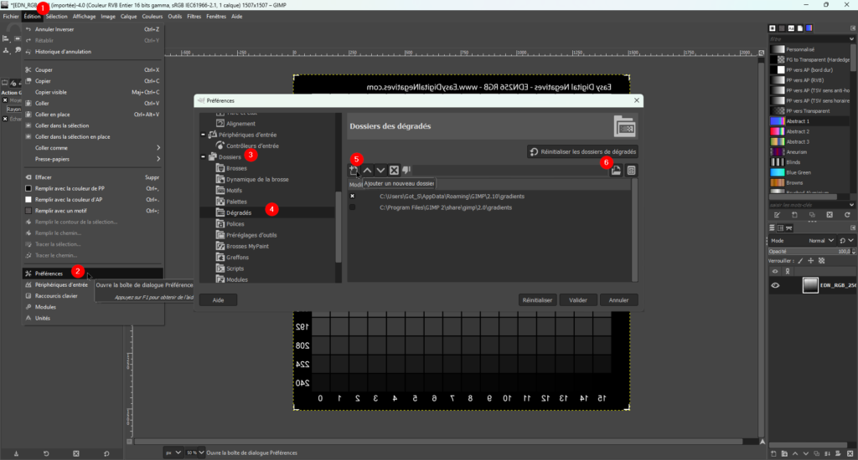
Task: Click the preferences tree vertical scrollbar
Action: [x=339, y=226]
